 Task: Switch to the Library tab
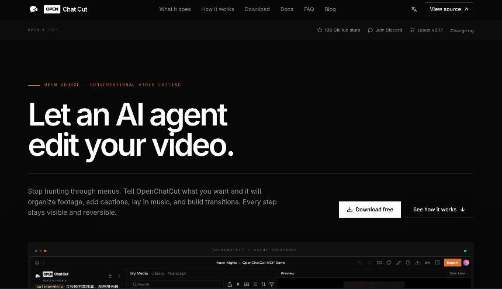158,274
